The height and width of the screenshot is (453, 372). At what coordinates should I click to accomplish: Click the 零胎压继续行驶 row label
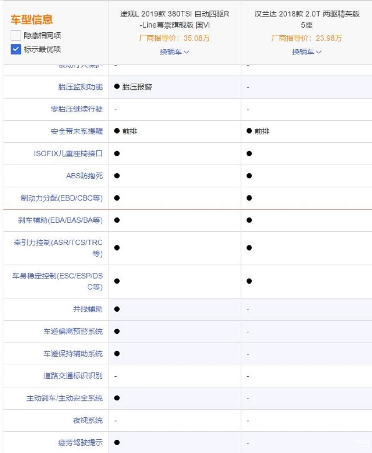[77, 109]
